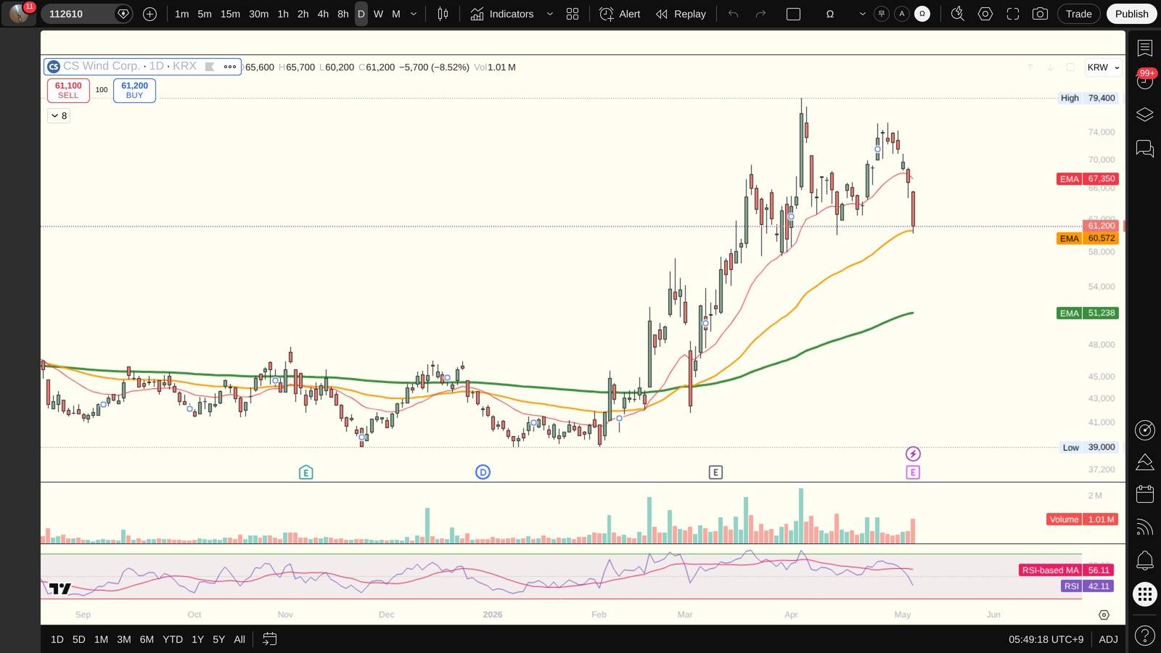Open the candlestick chart type selector
The width and height of the screenshot is (1161, 653).
tap(443, 14)
